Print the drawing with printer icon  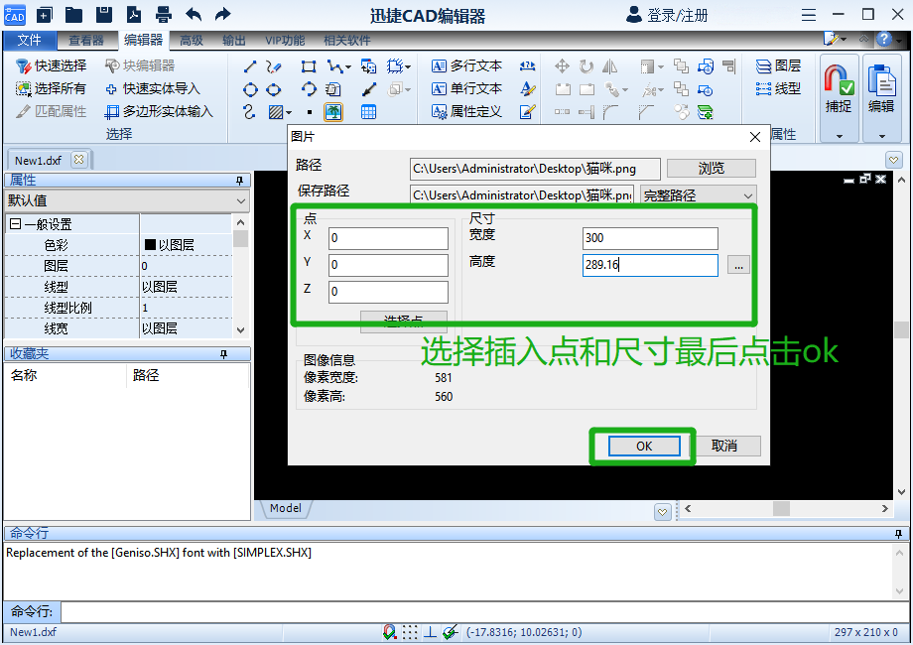[x=164, y=15]
